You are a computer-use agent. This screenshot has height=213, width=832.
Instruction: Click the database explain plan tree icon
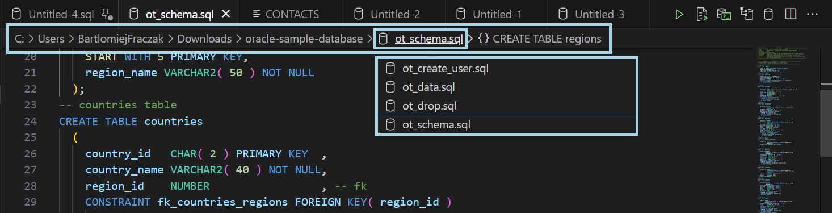pos(746,14)
